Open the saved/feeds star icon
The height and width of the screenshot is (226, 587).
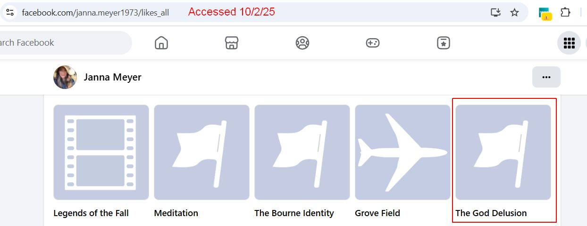click(x=443, y=43)
